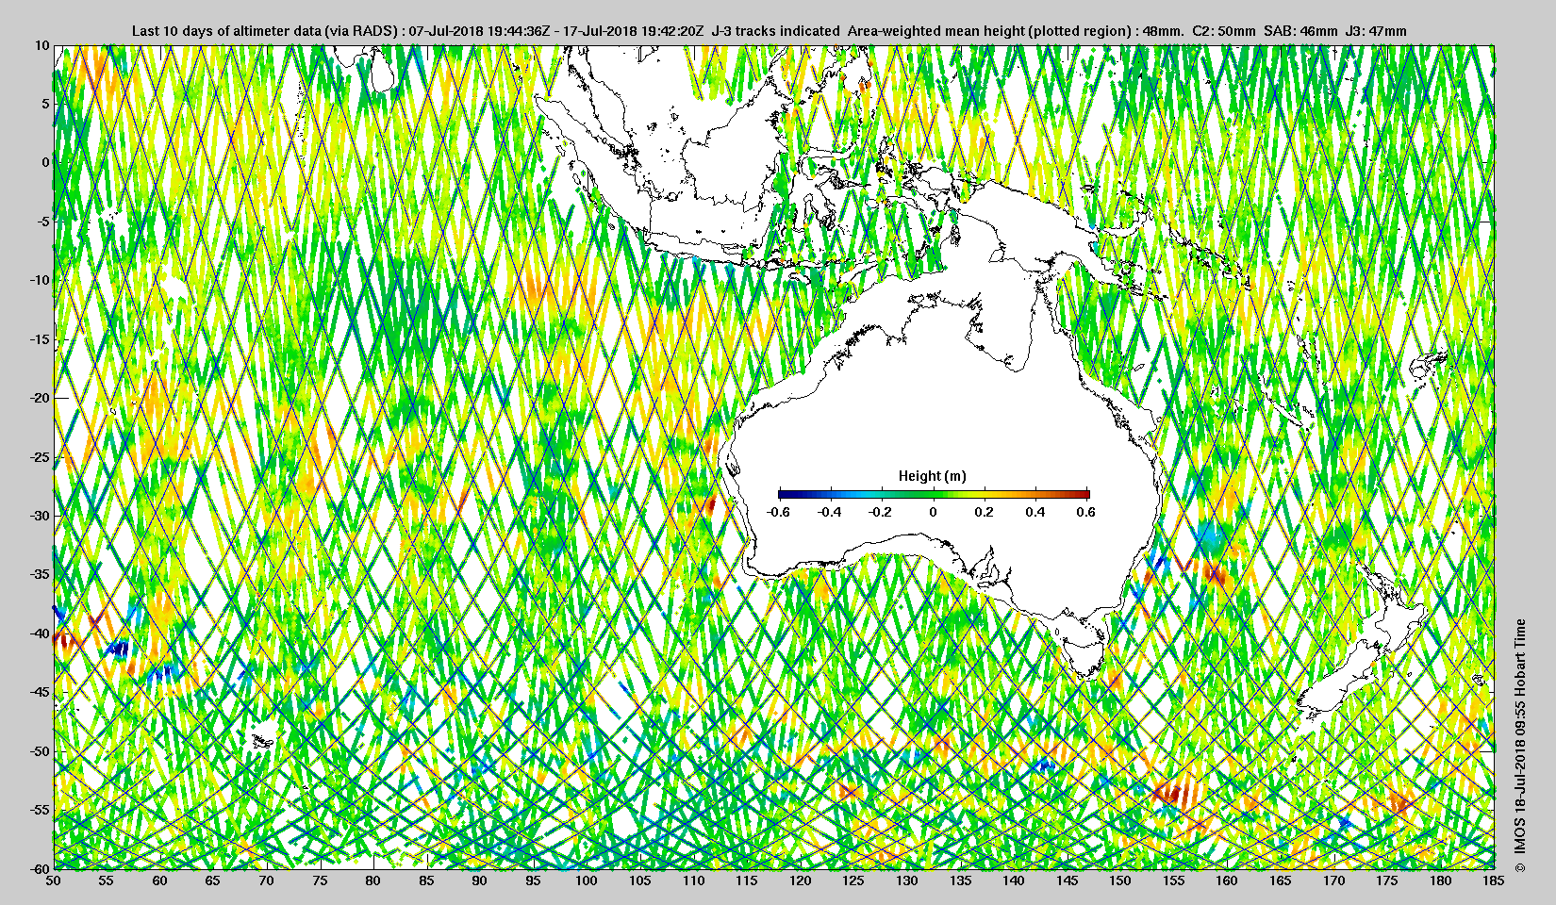The width and height of the screenshot is (1556, 905).
Task: Select colorbar tick label 0.6
Action: click(x=1086, y=512)
